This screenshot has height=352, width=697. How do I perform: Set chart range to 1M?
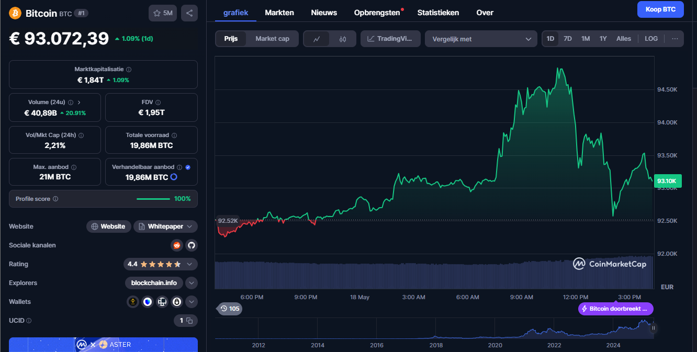tap(586, 39)
